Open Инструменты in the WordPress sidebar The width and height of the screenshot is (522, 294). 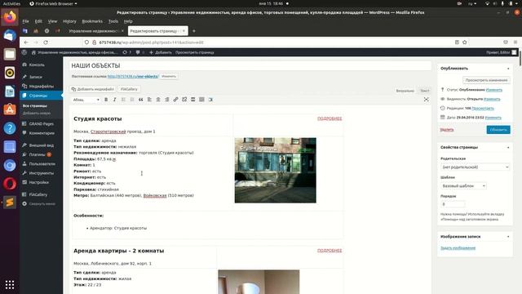tap(42, 173)
